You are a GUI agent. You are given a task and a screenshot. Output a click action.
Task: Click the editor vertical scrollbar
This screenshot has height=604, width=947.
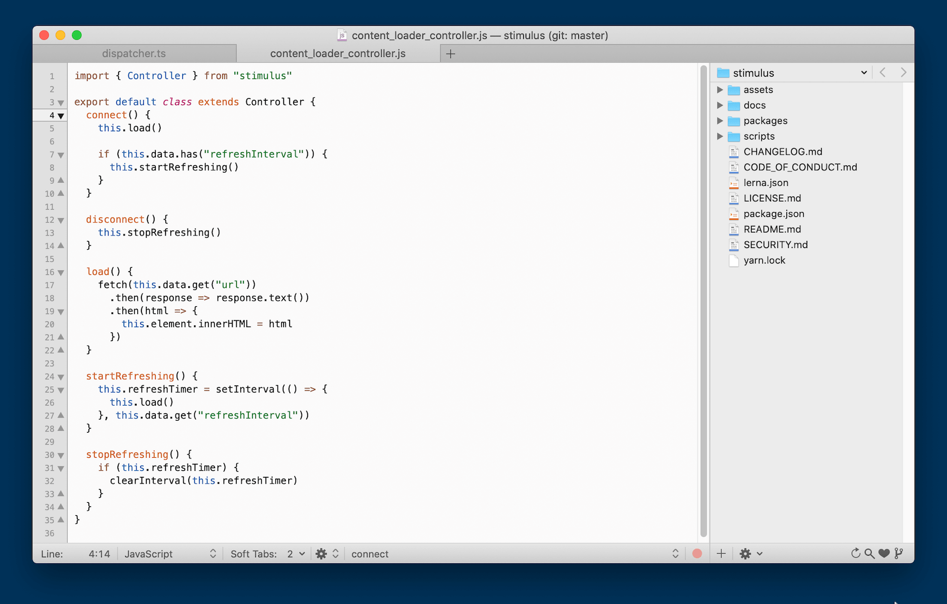(x=704, y=300)
